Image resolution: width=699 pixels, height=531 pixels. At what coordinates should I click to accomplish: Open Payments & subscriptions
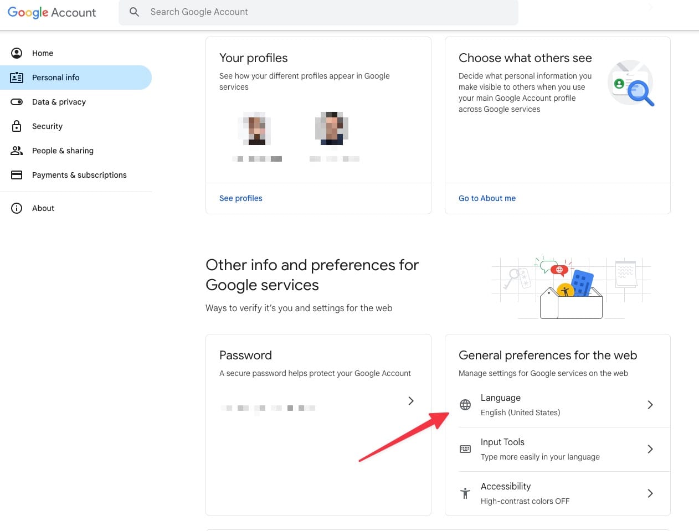76,175
